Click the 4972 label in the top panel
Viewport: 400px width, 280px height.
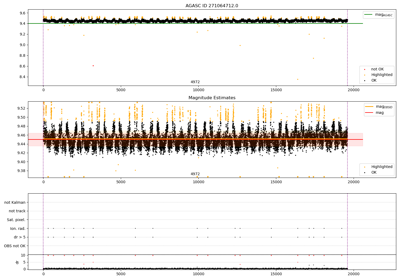coord(195,82)
